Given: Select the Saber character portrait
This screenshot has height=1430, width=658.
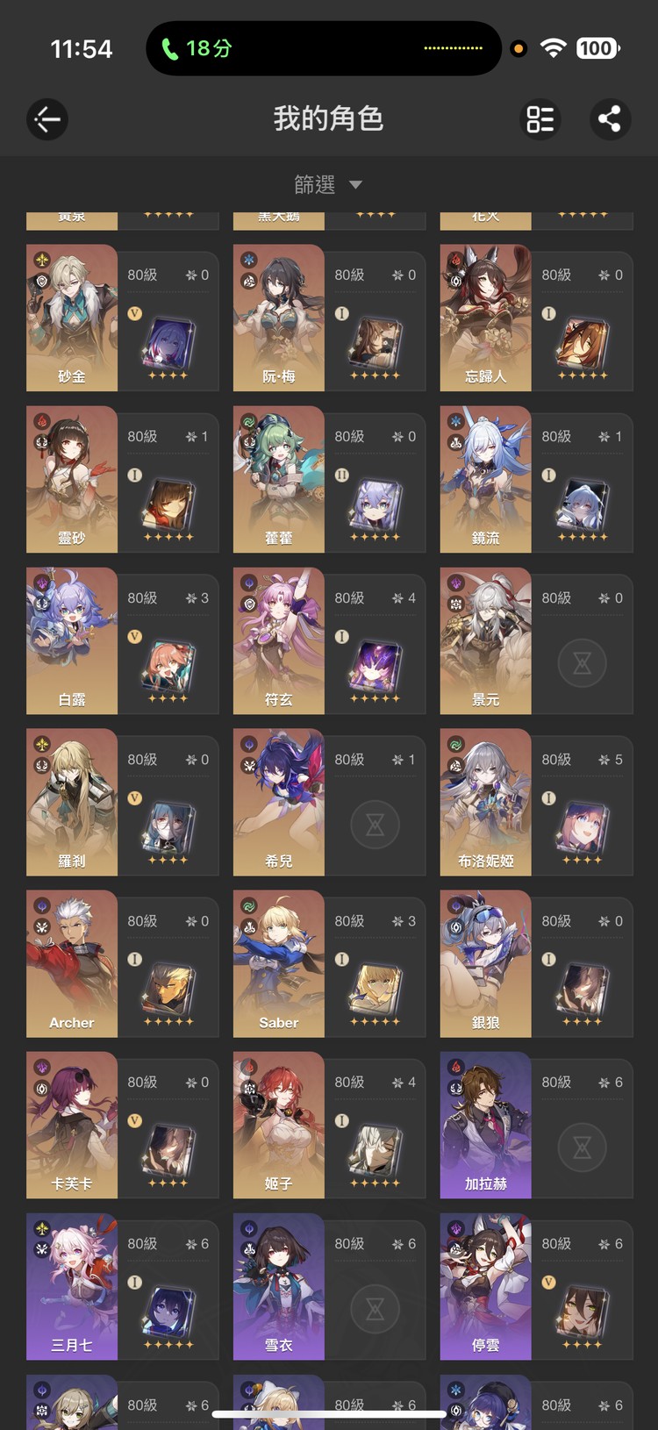Looking at the screenshot, I should pyautogui.click(x=279, y=963).
